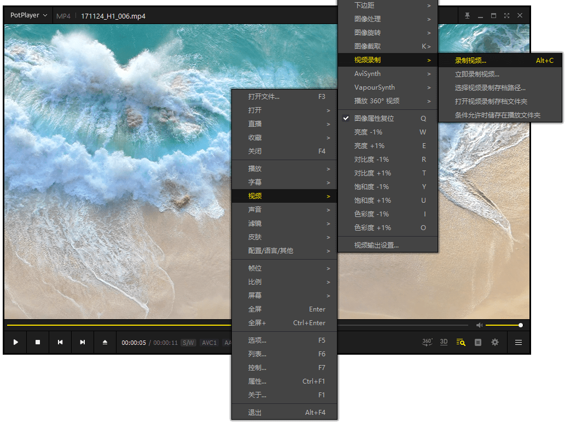Enable 360° video mode icon
The image size is (565, 423).
point(427,342)
